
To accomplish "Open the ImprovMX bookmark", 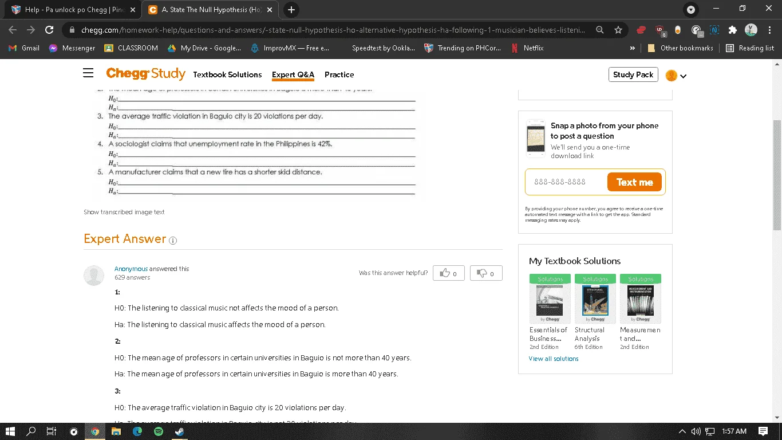I will coord(290,48).
